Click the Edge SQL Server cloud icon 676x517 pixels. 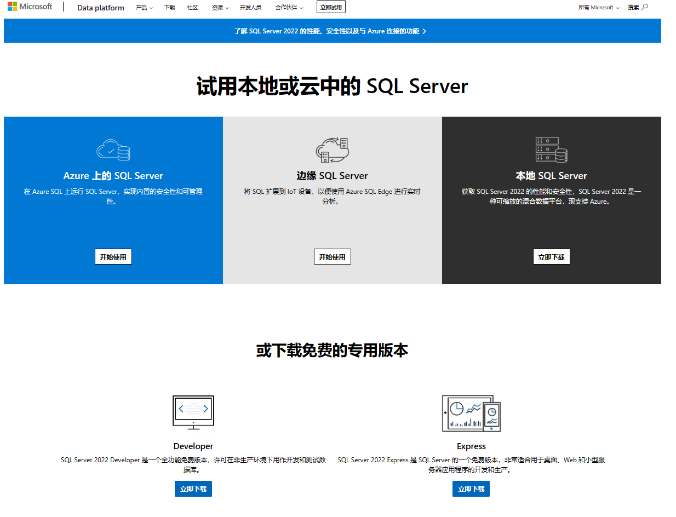pos(333,150)
